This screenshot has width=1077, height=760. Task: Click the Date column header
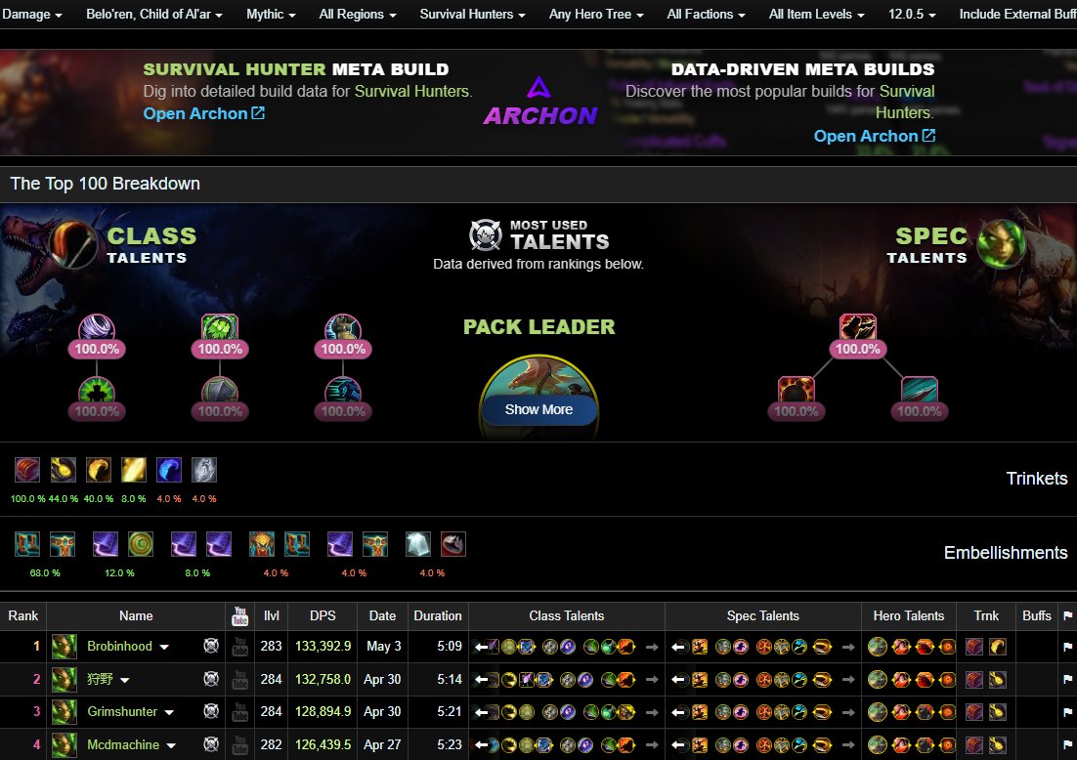(382, 615)
